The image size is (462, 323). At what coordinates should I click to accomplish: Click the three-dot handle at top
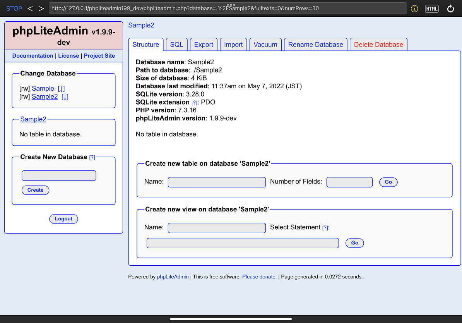click(231, 5)
